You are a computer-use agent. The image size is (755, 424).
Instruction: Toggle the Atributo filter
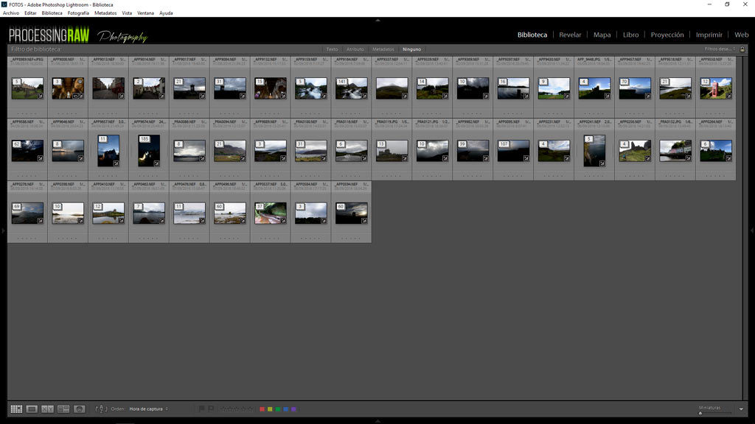pos(355,49)
